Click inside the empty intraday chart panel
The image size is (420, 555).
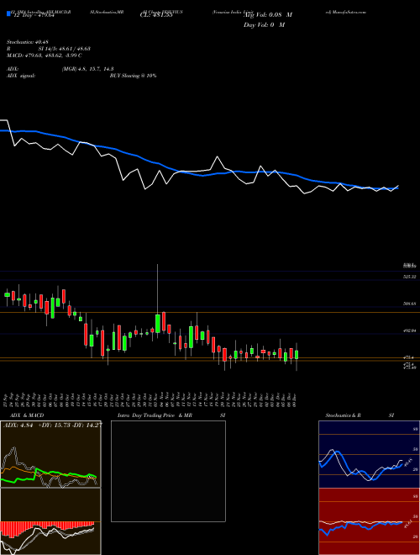tap(168, 471)
